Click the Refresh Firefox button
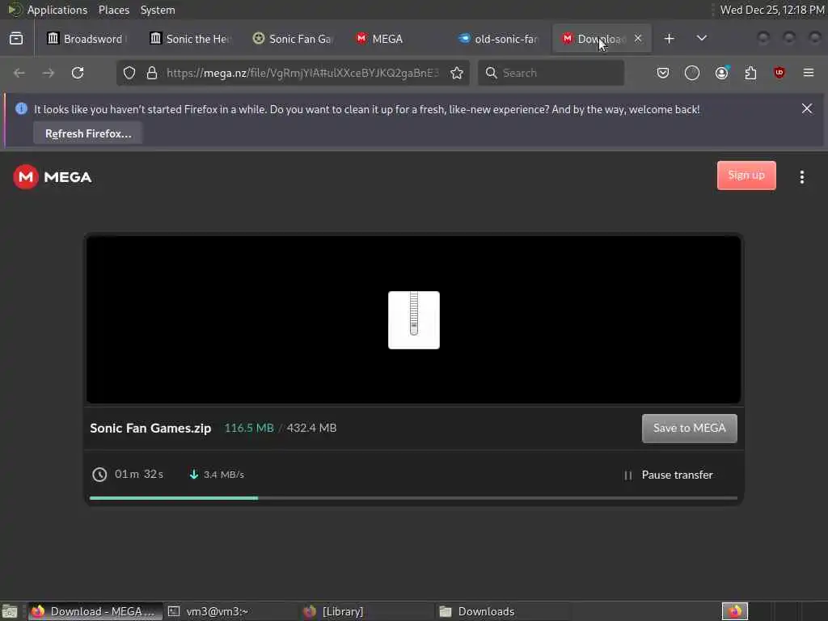Screen dimensions: 828x621 tap(88, 133)
